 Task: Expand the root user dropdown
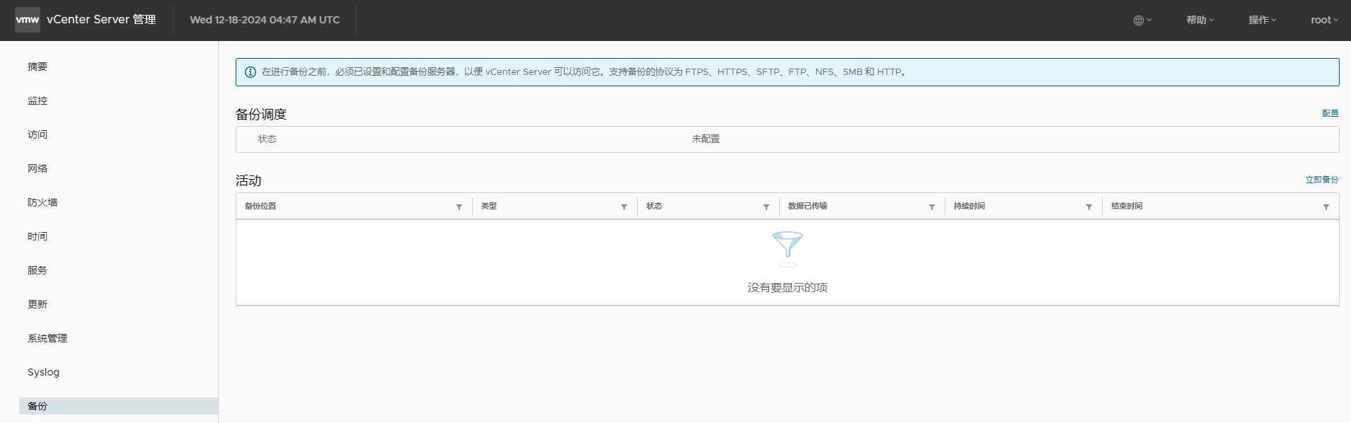(x=1324, y=20)
